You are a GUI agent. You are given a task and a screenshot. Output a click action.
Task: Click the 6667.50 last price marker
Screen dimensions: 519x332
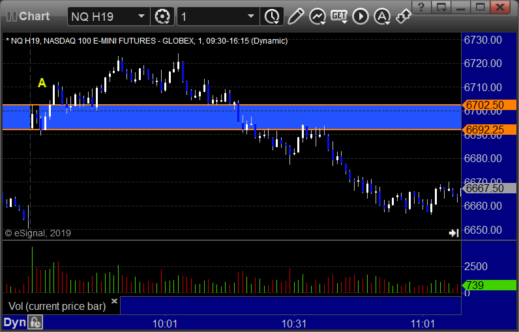pos(489,188)
